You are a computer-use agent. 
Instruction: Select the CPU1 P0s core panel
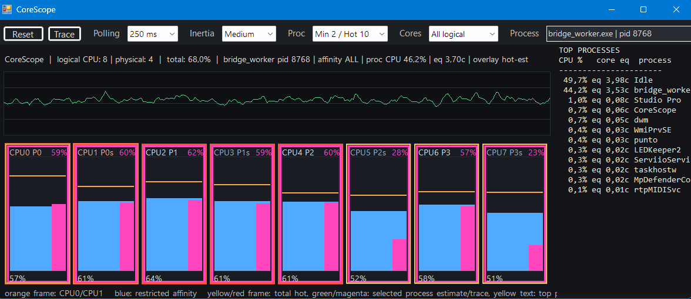tap(106, 213)
